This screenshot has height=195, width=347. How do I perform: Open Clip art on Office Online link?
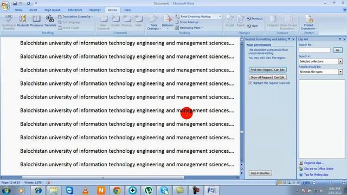pyautogui.click(x=318, y=168)
